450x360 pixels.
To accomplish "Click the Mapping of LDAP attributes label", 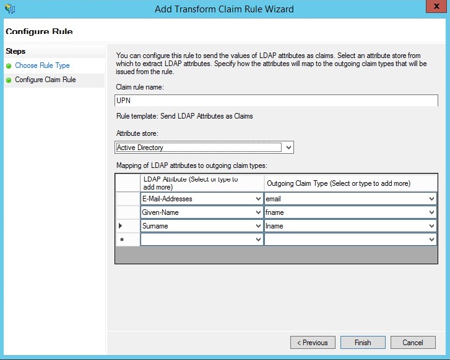I will (192, 165).
